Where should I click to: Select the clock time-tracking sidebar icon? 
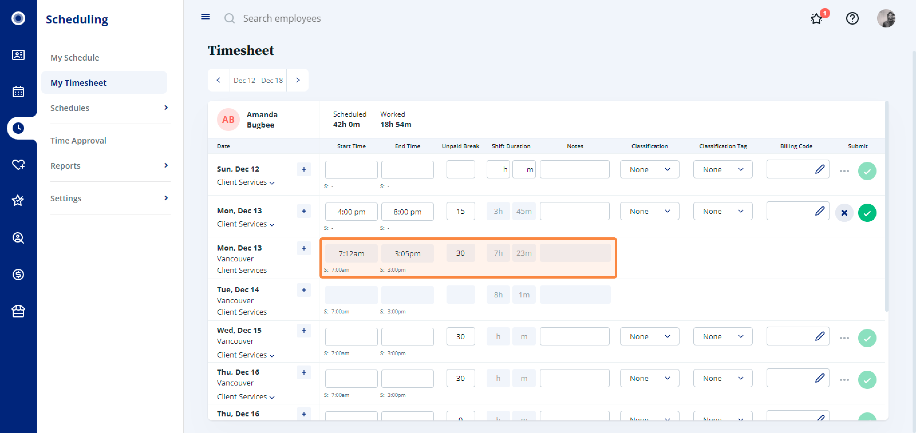click(18, 128)
